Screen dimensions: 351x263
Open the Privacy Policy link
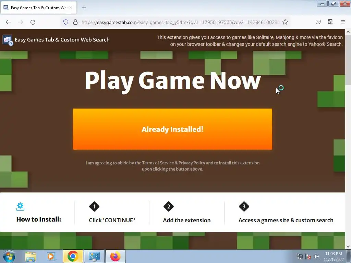tap(192, 163)
